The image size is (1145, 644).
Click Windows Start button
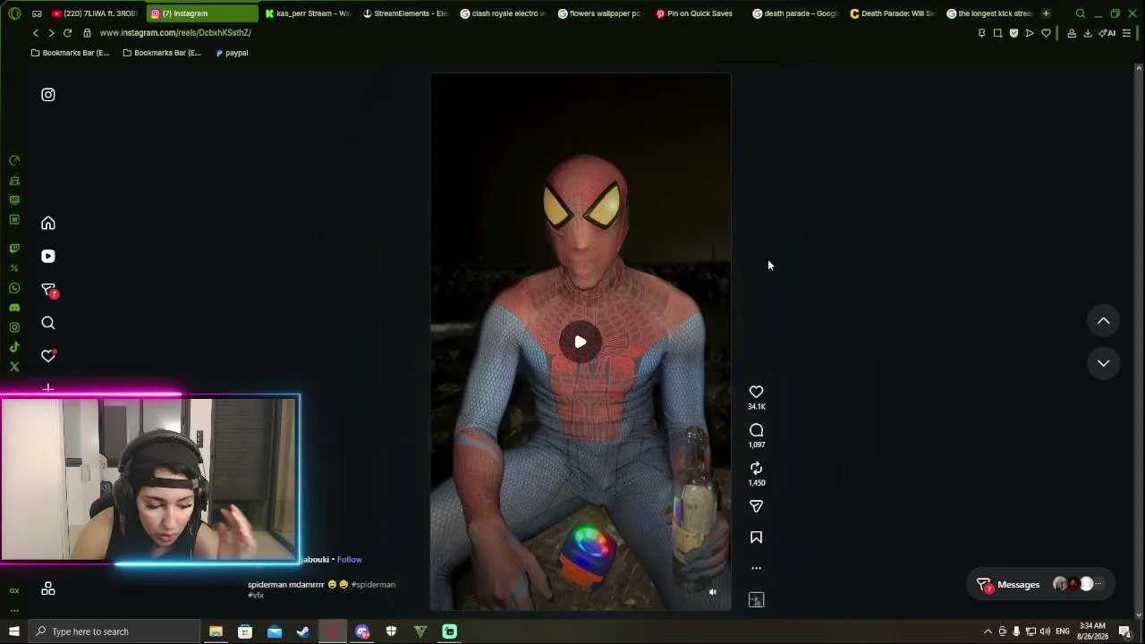tap(13, 631)
